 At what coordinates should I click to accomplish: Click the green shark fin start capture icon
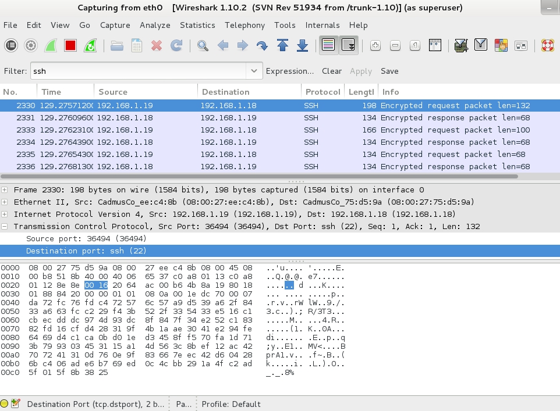pyautogui.click(x=51, y=45)
